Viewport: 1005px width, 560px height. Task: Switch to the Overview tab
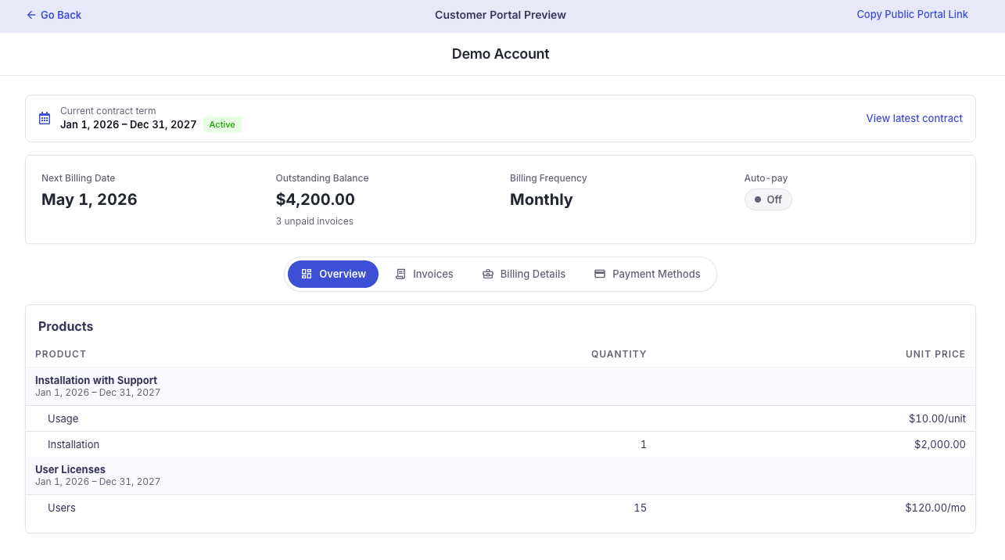333,274
